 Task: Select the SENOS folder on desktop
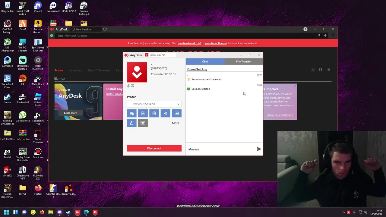tap(23, 190)
